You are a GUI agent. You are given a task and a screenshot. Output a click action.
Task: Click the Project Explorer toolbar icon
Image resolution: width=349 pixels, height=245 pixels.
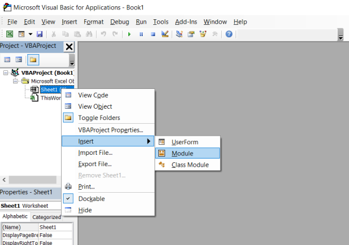pos(179,34)
